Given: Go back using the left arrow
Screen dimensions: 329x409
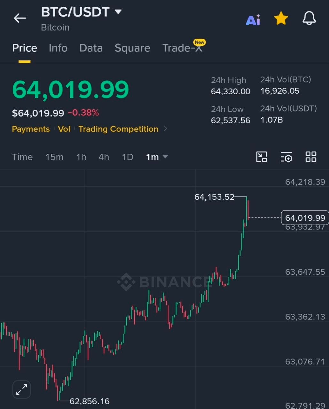Looking at the screenshot, I should 20,19.
